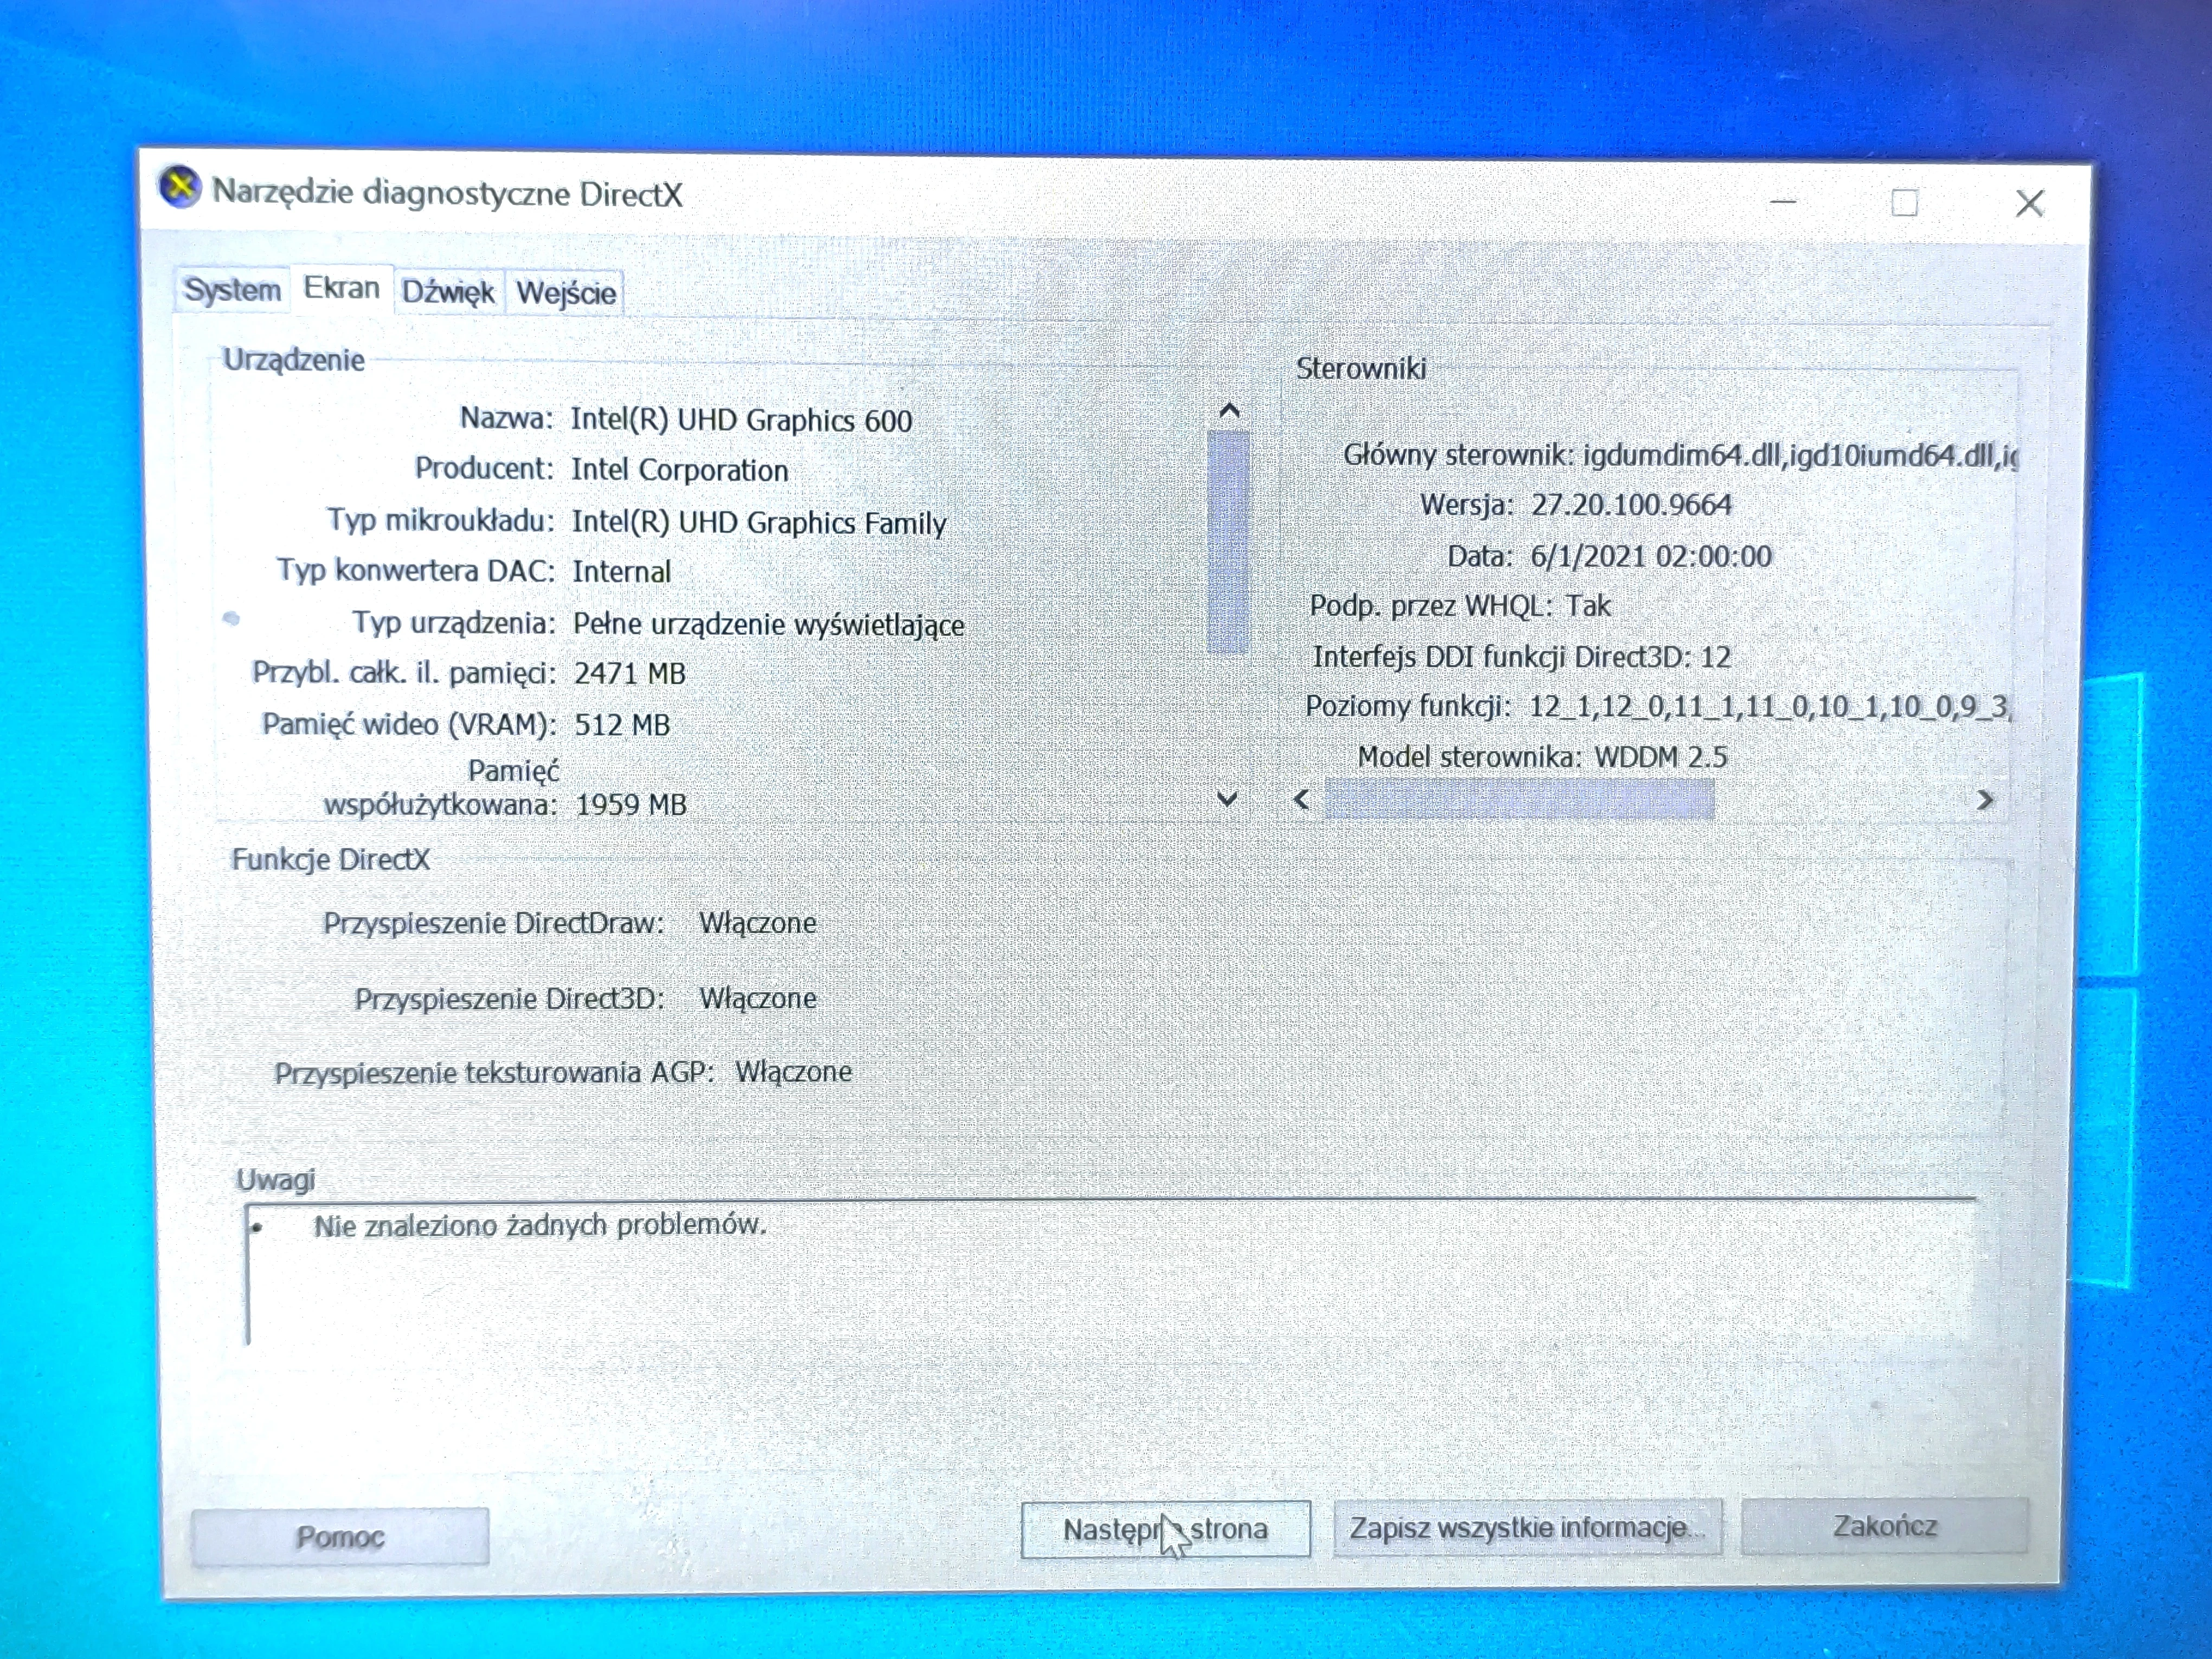Click the Intel Corporation value
Image resolution: width=2212 pixels, height=1659 pixels.
coord(679,470)
